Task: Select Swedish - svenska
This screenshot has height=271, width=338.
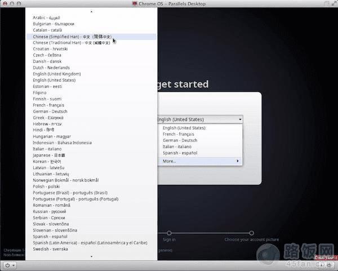Action: (x=91, y=249)
